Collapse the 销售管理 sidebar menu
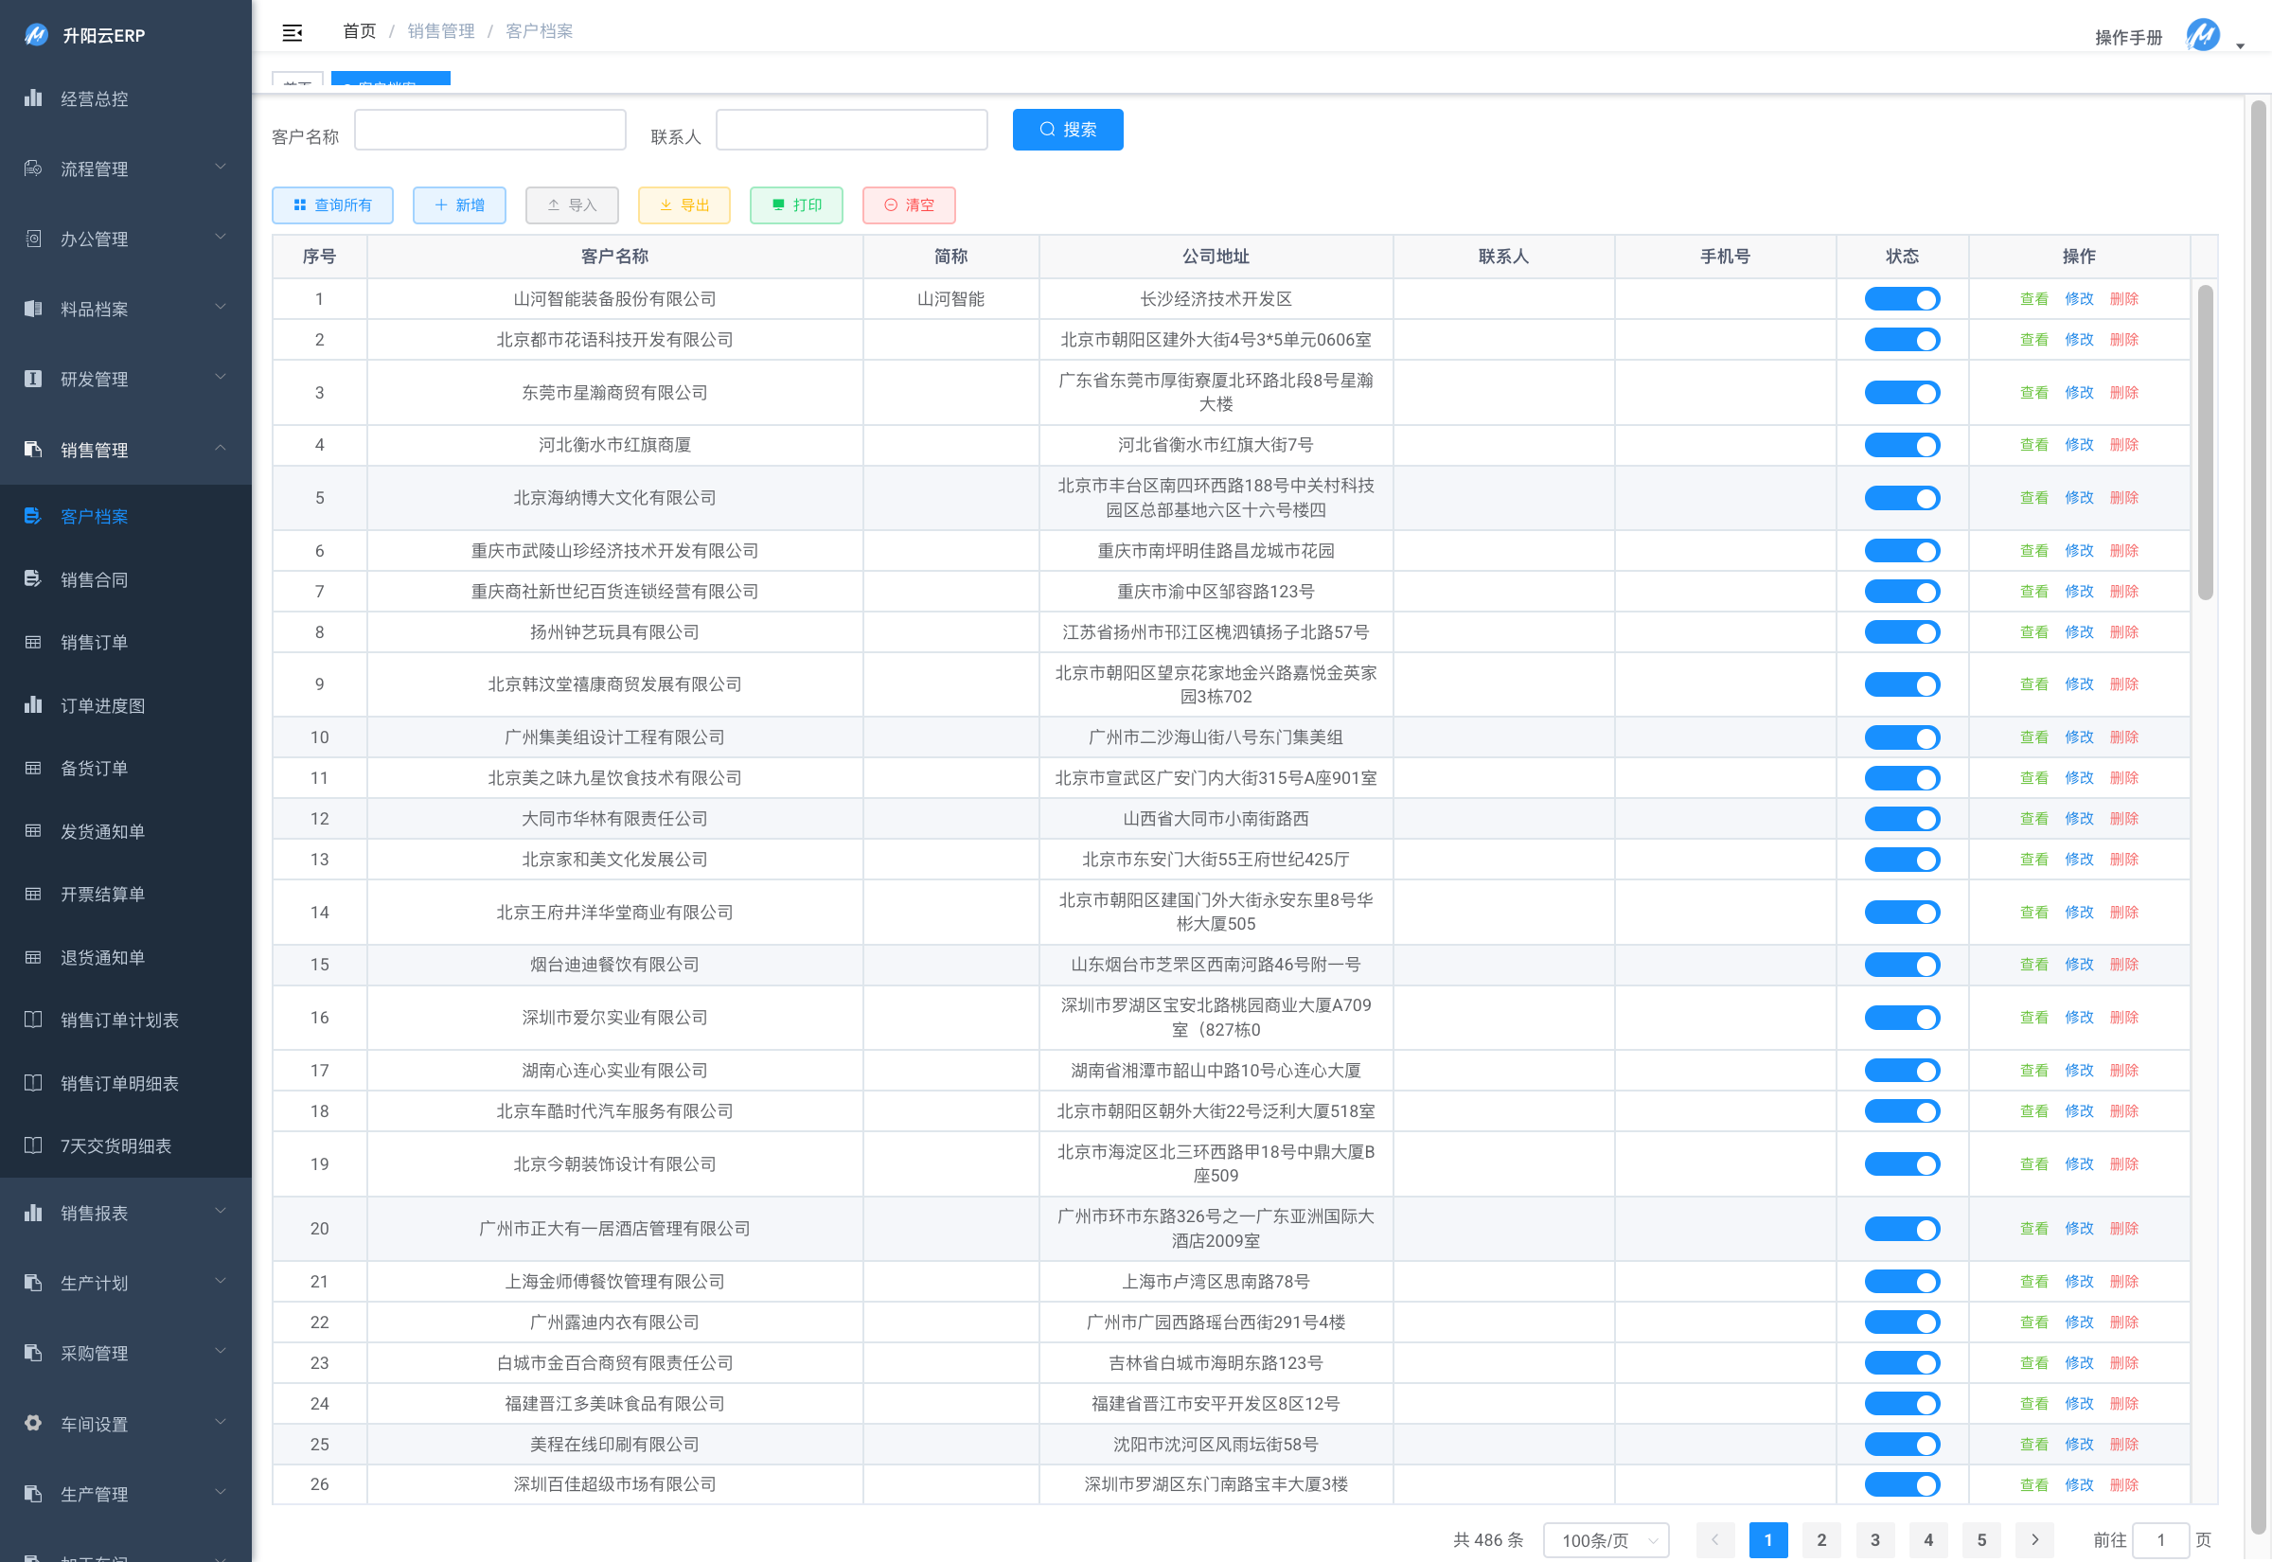Viewport: 2272px width, 1562px height. [x=125, y=450]
